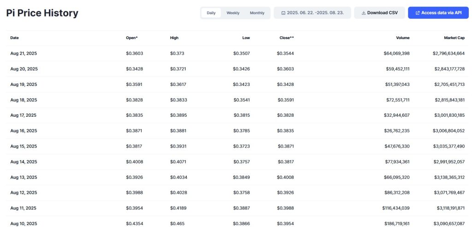472x227 pixels.
Task: Click Aug 12 low value $0.3758
Action: point(242,193)
